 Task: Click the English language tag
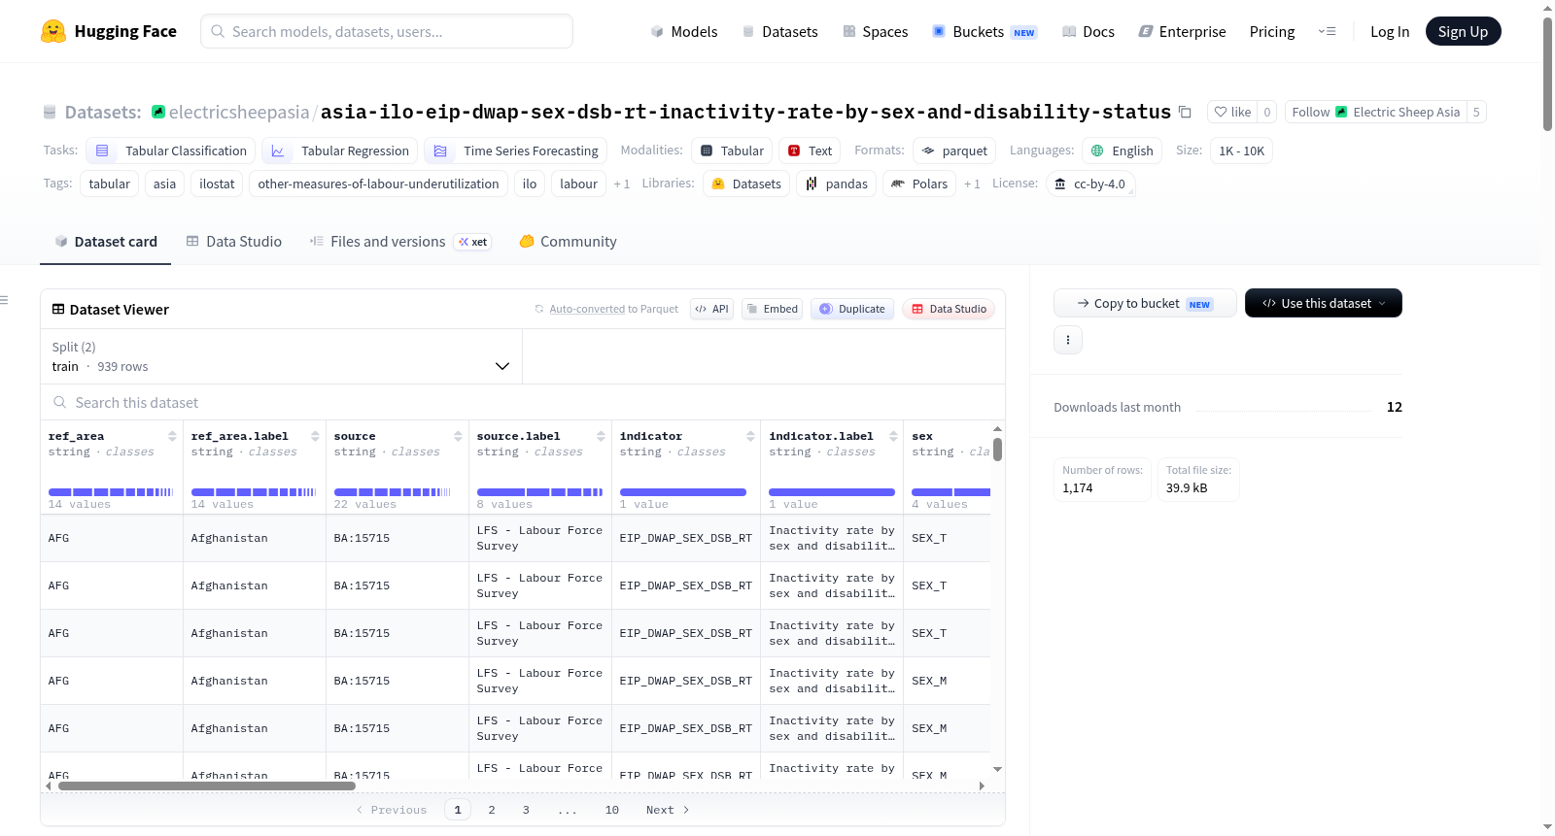click(1123, 150)
